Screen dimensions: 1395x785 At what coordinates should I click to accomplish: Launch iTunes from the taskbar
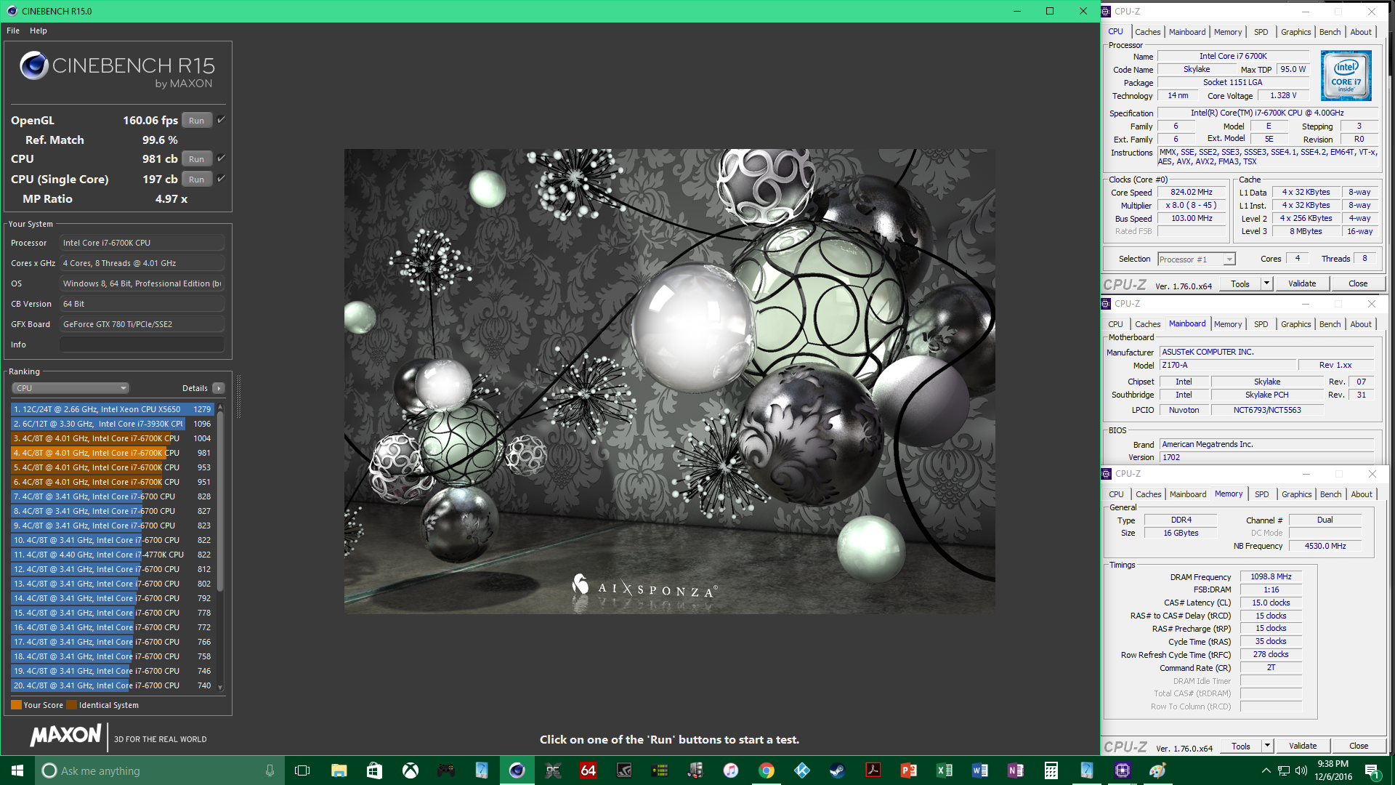731,770
